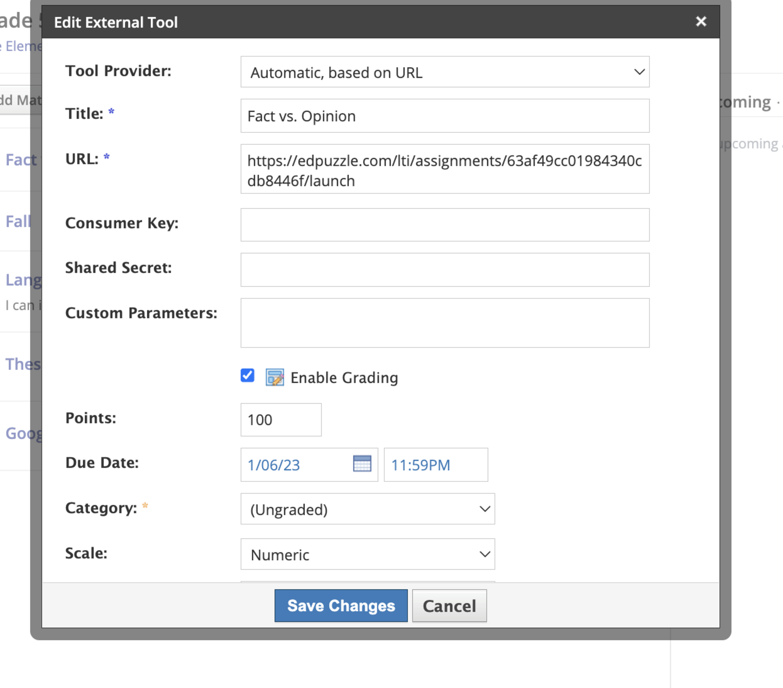Select the Points field containing 100

point(280,419)
